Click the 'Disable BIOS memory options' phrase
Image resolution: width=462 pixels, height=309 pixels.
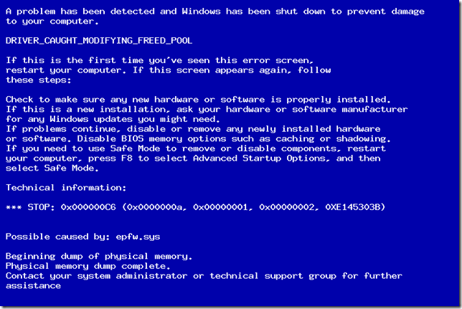tap(152, 139)
